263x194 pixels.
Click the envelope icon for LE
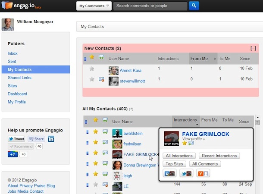(105, 185)
